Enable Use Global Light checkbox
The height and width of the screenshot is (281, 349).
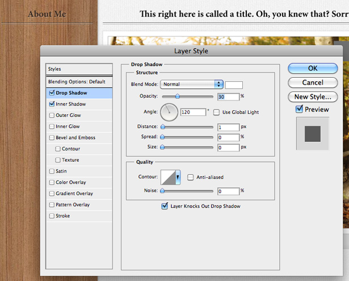coord(216,112)
